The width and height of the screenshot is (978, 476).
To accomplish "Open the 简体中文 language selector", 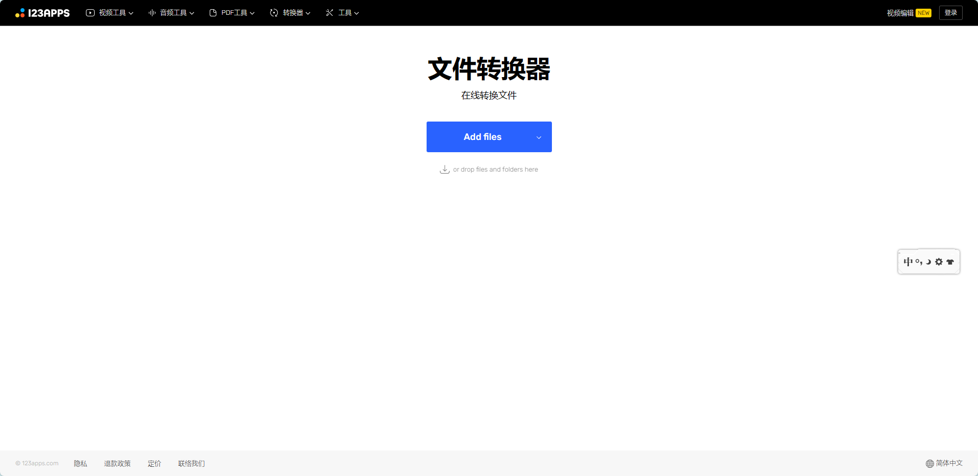I will pyautogui.click(x=944, y=463).
